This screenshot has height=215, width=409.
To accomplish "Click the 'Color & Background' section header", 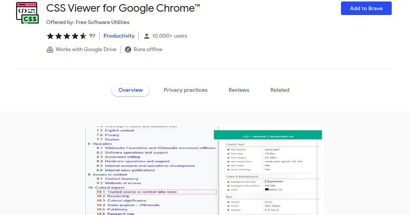I will 242,176.
